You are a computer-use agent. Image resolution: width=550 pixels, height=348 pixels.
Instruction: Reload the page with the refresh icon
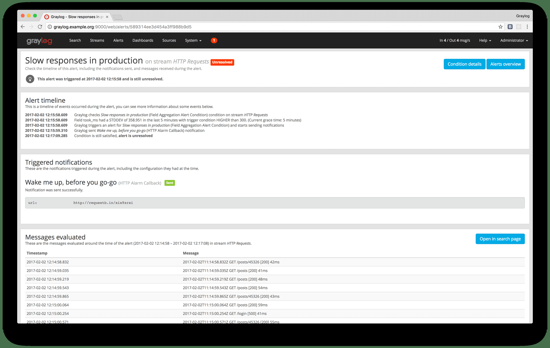coord(40,27)
